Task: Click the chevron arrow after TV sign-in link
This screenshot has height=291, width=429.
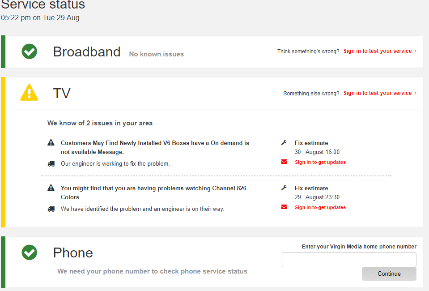Action: (x=415, y=94)
